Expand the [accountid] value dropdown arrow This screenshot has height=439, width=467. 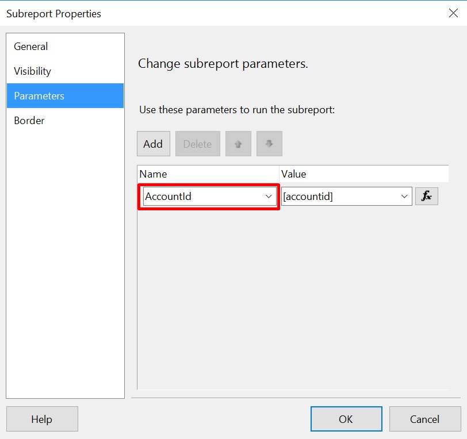coord(404,197)
